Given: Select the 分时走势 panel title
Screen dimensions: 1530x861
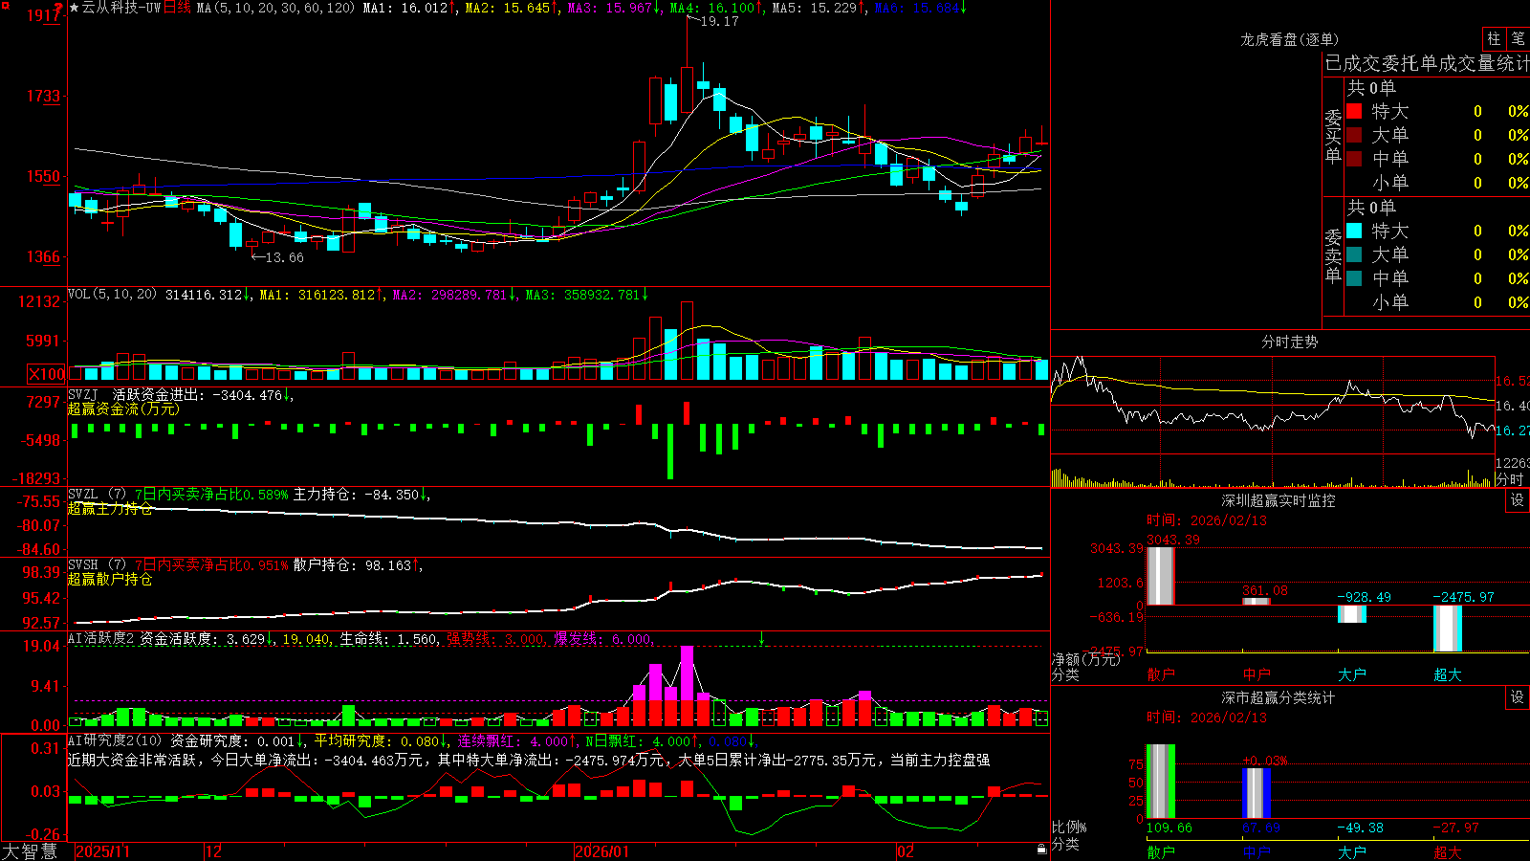Looking at the screenshot, I should (1289, 342).
